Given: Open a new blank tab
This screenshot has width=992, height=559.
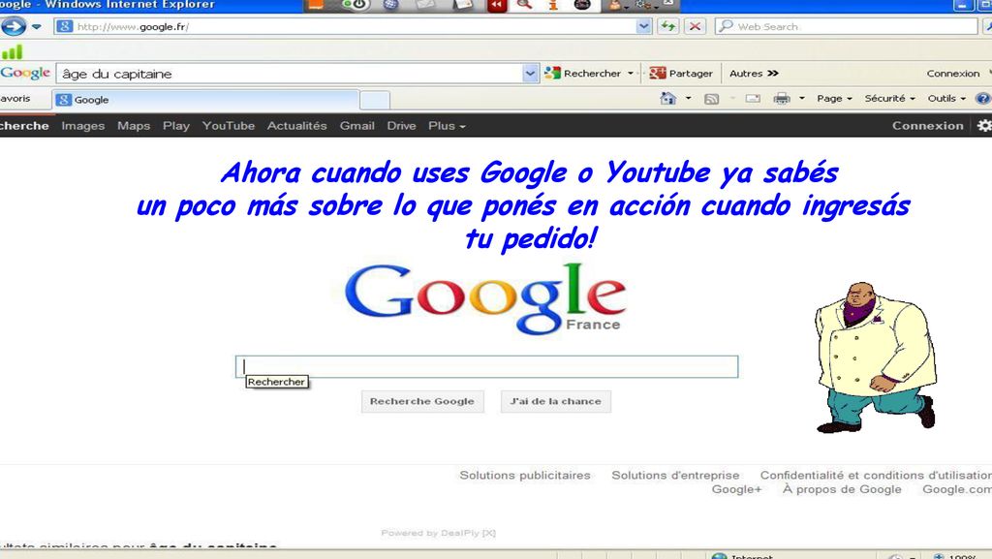Looking at the screenshot, I should click(375, 100).
